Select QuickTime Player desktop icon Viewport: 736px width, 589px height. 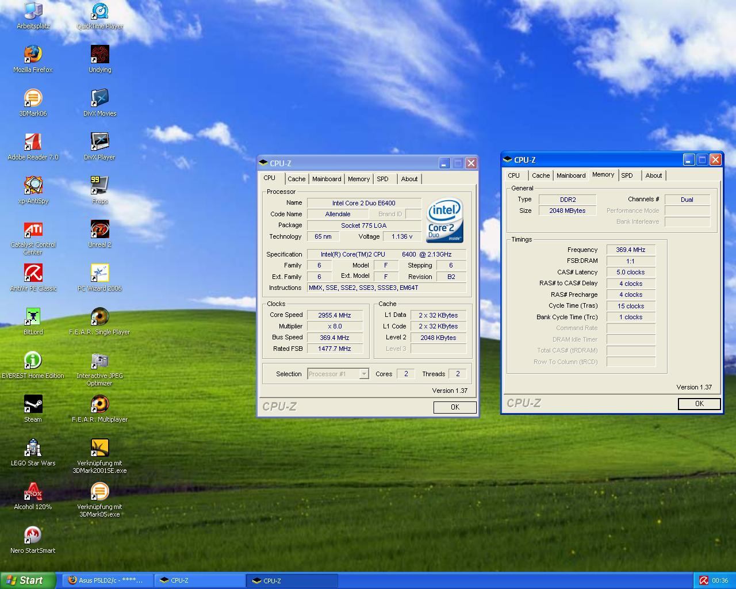click(99, 12)
